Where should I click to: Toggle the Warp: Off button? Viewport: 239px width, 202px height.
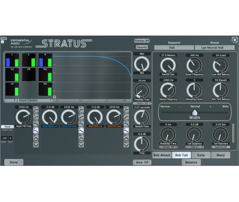(142, 162)
